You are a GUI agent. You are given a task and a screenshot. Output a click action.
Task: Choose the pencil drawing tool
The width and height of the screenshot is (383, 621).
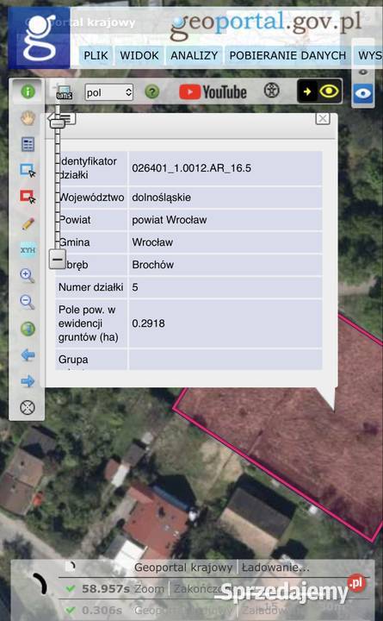tap(28, 223)
